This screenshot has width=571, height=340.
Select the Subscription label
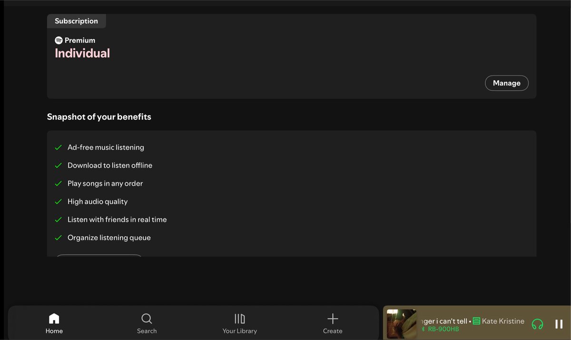pos(76,21)
